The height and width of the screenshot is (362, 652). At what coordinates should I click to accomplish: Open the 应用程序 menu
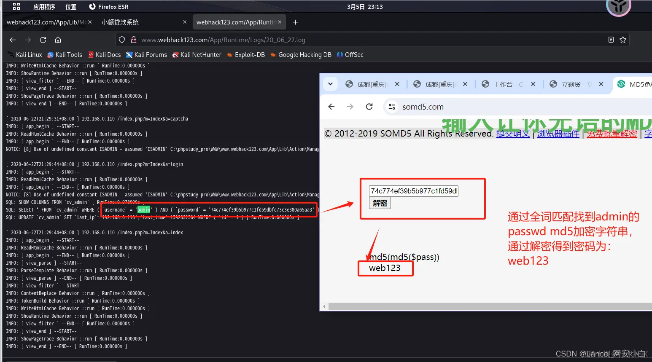click(x=44, y=7)
